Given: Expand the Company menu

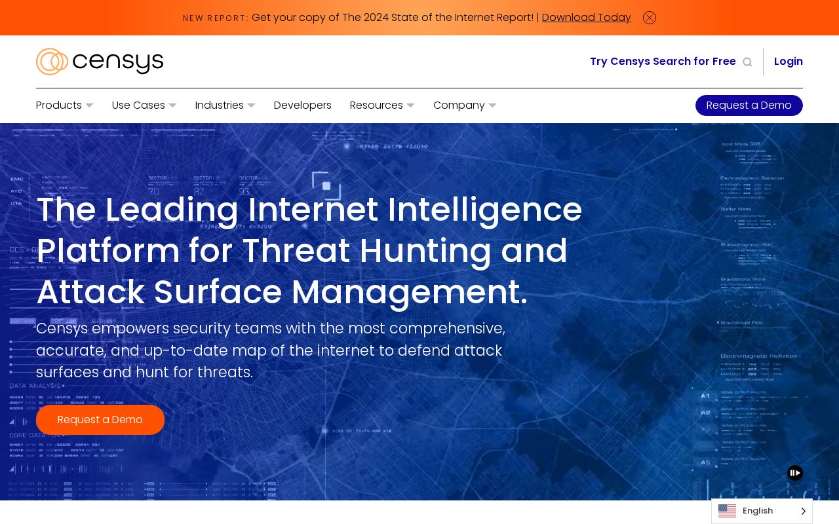Looking at the screenshot, I should coord(465,105).
